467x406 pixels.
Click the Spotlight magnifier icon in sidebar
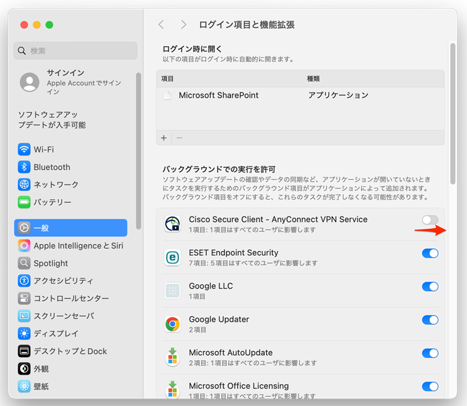coord(25,263)
